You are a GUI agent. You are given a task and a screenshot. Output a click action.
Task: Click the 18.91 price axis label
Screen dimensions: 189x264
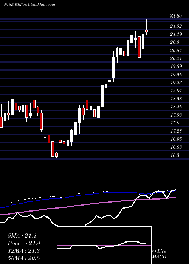(x=176, y=91)
